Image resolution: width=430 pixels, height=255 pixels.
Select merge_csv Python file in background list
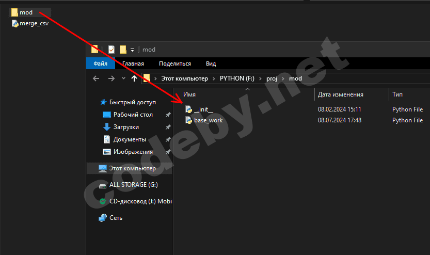pos(30,23)
